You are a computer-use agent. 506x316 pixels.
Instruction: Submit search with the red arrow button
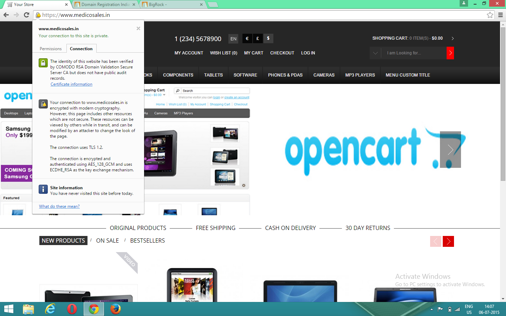450,53
